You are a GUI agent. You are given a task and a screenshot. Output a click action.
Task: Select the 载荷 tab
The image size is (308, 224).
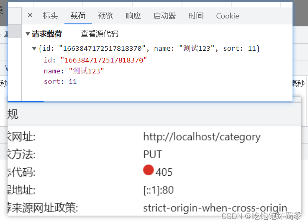(x=78, y=16)
